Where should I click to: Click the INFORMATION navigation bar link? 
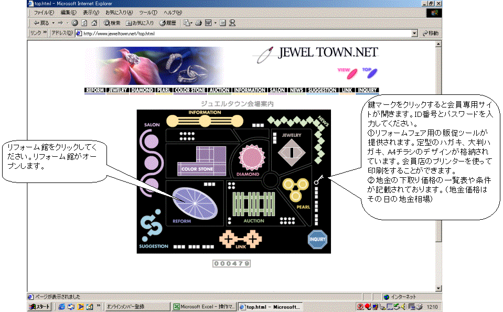click(249, 90)
